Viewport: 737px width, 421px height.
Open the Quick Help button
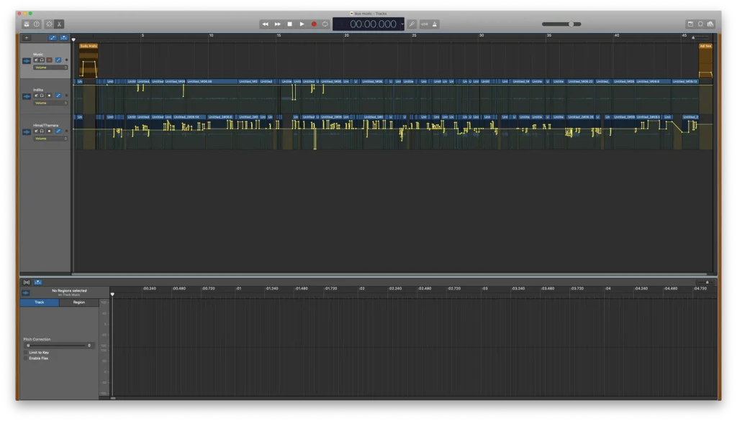pyautogui.click(x=37, y=24)
